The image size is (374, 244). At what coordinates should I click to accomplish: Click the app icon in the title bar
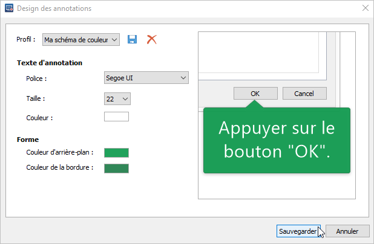(8, 8)
